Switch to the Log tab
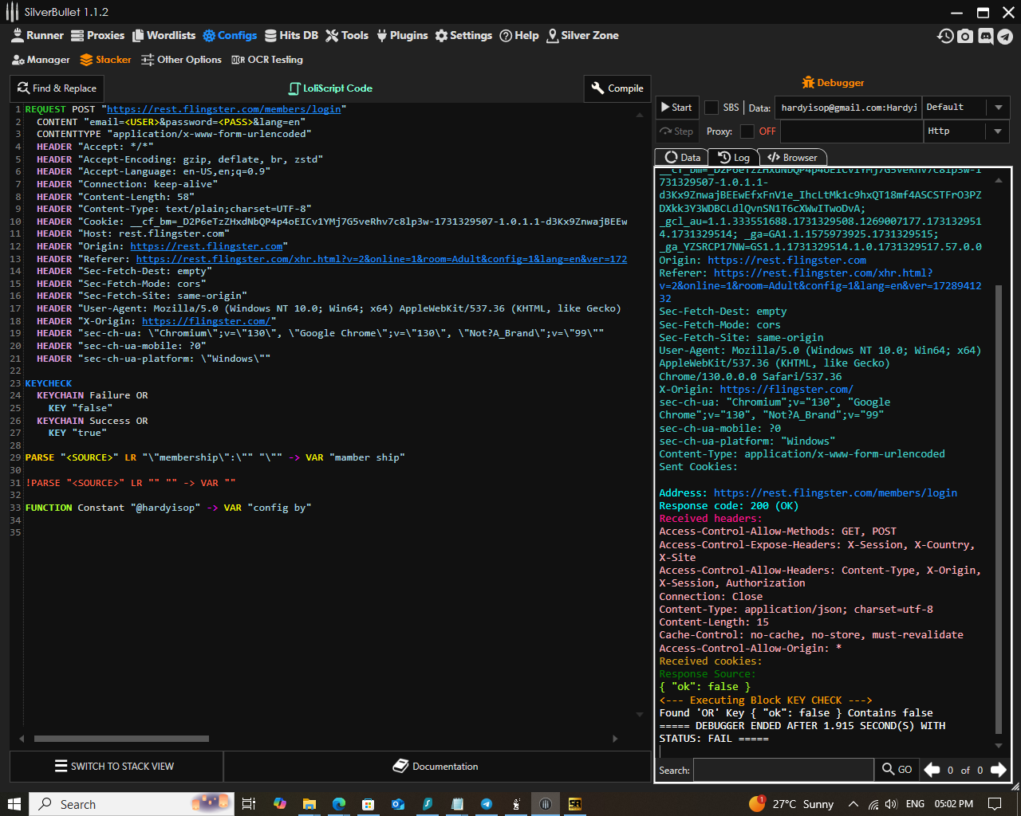Screen dimensions: 1021x816 click(733, 157)
